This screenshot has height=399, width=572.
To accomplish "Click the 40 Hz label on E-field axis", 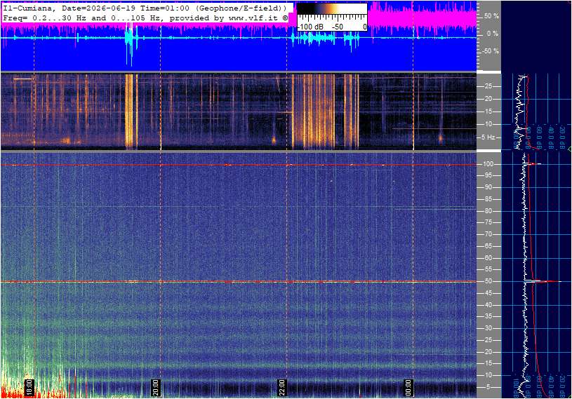I will 488,305.
